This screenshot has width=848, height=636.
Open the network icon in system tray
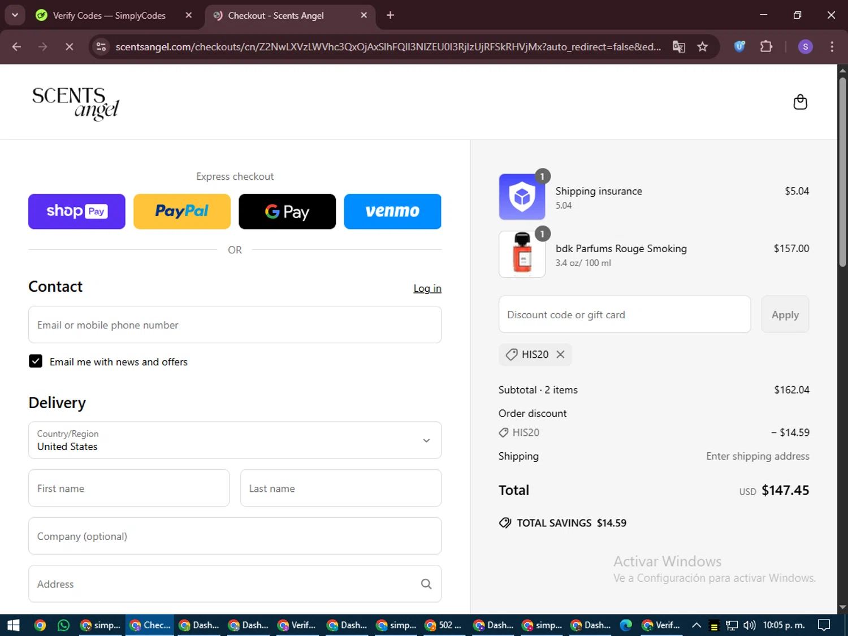[x=732, y=625]
